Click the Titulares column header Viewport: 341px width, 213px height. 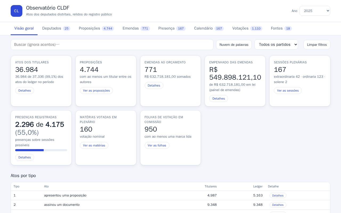coord(210,186)
